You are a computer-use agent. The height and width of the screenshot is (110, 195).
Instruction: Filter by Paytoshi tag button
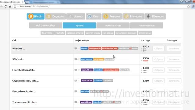point(60,33)
